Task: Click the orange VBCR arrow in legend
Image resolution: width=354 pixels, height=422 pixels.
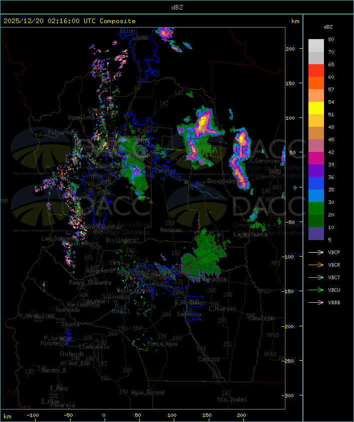Action: [316, 265]
